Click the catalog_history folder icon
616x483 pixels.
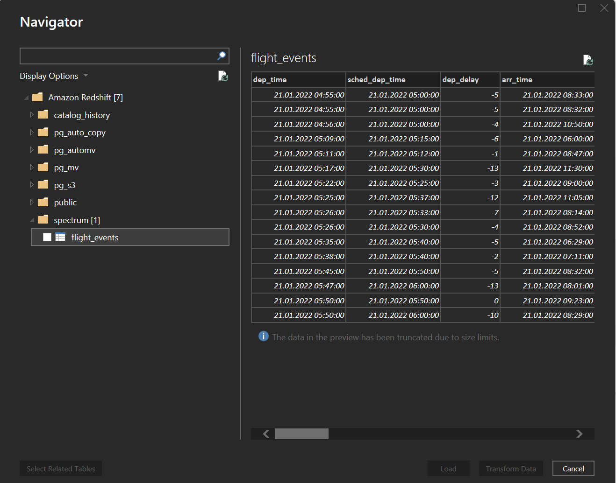coord(43,115)
